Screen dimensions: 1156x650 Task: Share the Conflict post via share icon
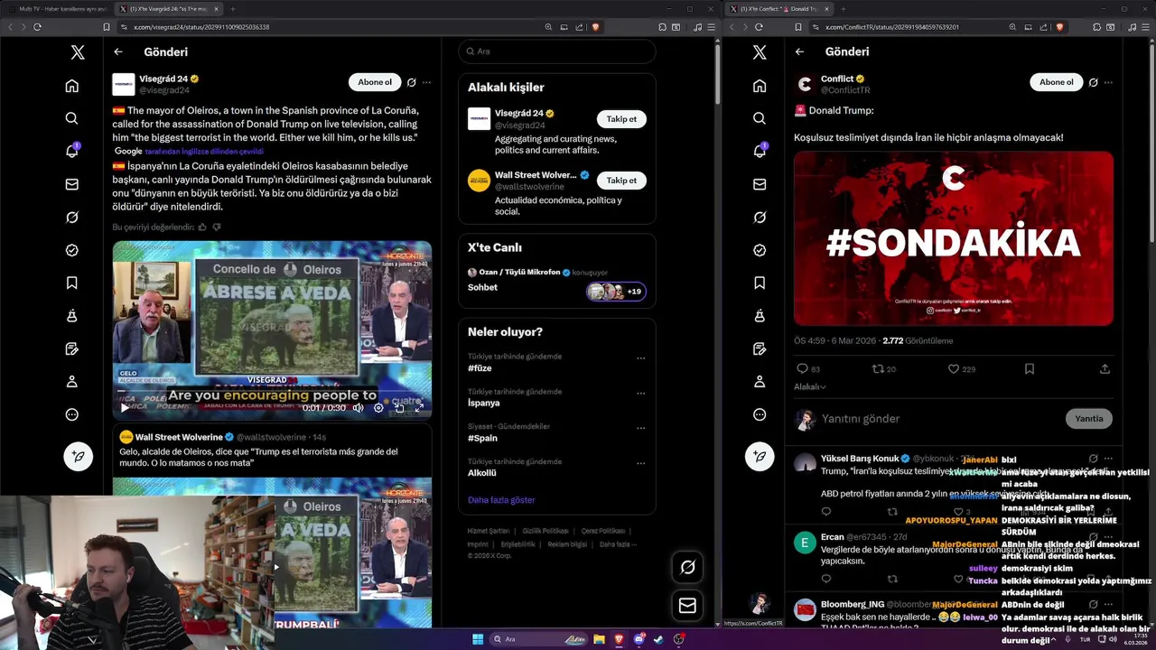point(1105,369)
